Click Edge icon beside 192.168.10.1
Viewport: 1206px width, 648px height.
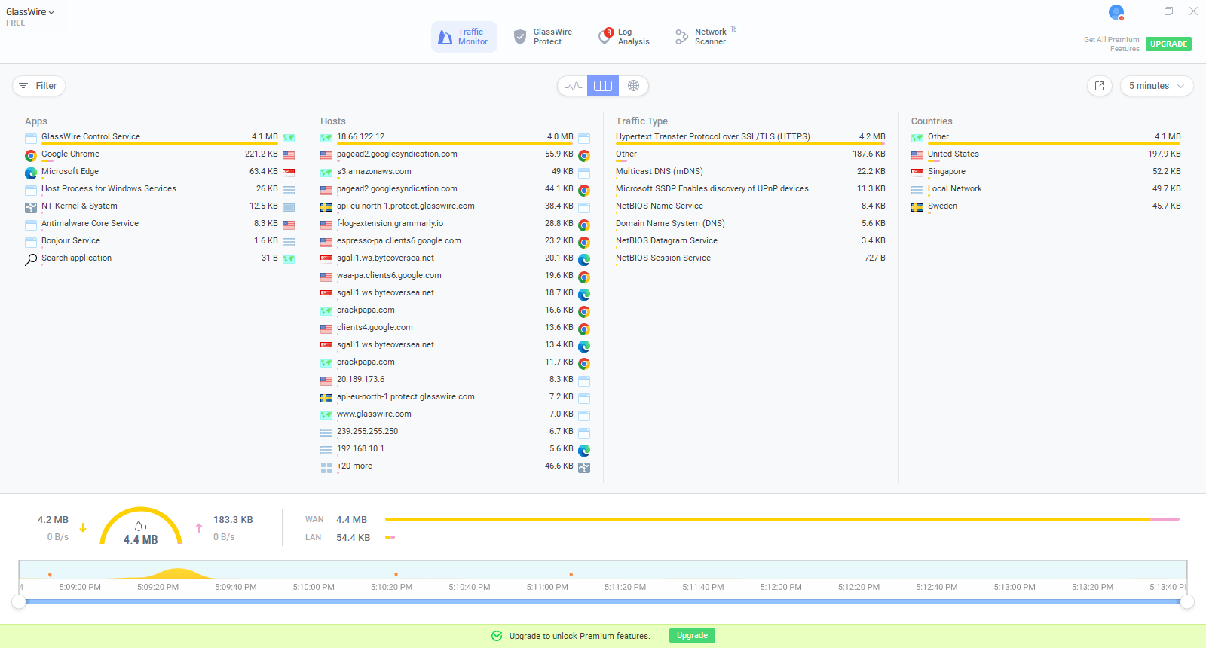click(x=584, y=451)
